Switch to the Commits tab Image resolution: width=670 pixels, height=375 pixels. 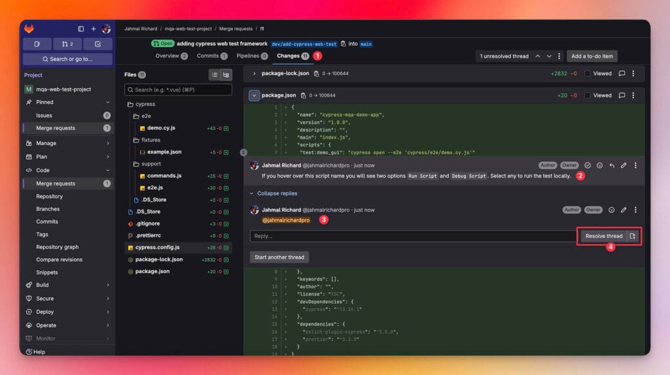click(x=212, y=56)
